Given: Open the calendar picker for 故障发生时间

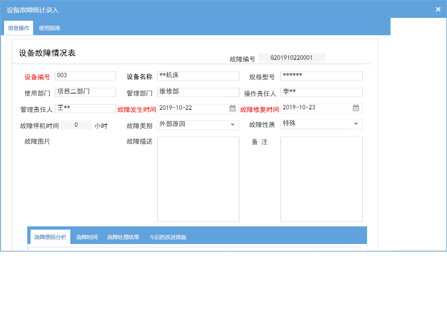Looking at the screenshot, I should pyautogui.click(x=232, y=108).
